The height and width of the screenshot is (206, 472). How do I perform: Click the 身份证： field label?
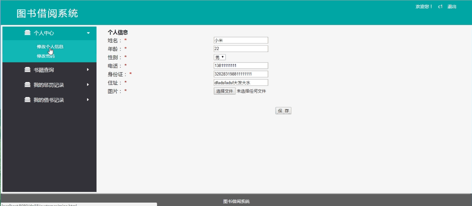pos(117,74)
